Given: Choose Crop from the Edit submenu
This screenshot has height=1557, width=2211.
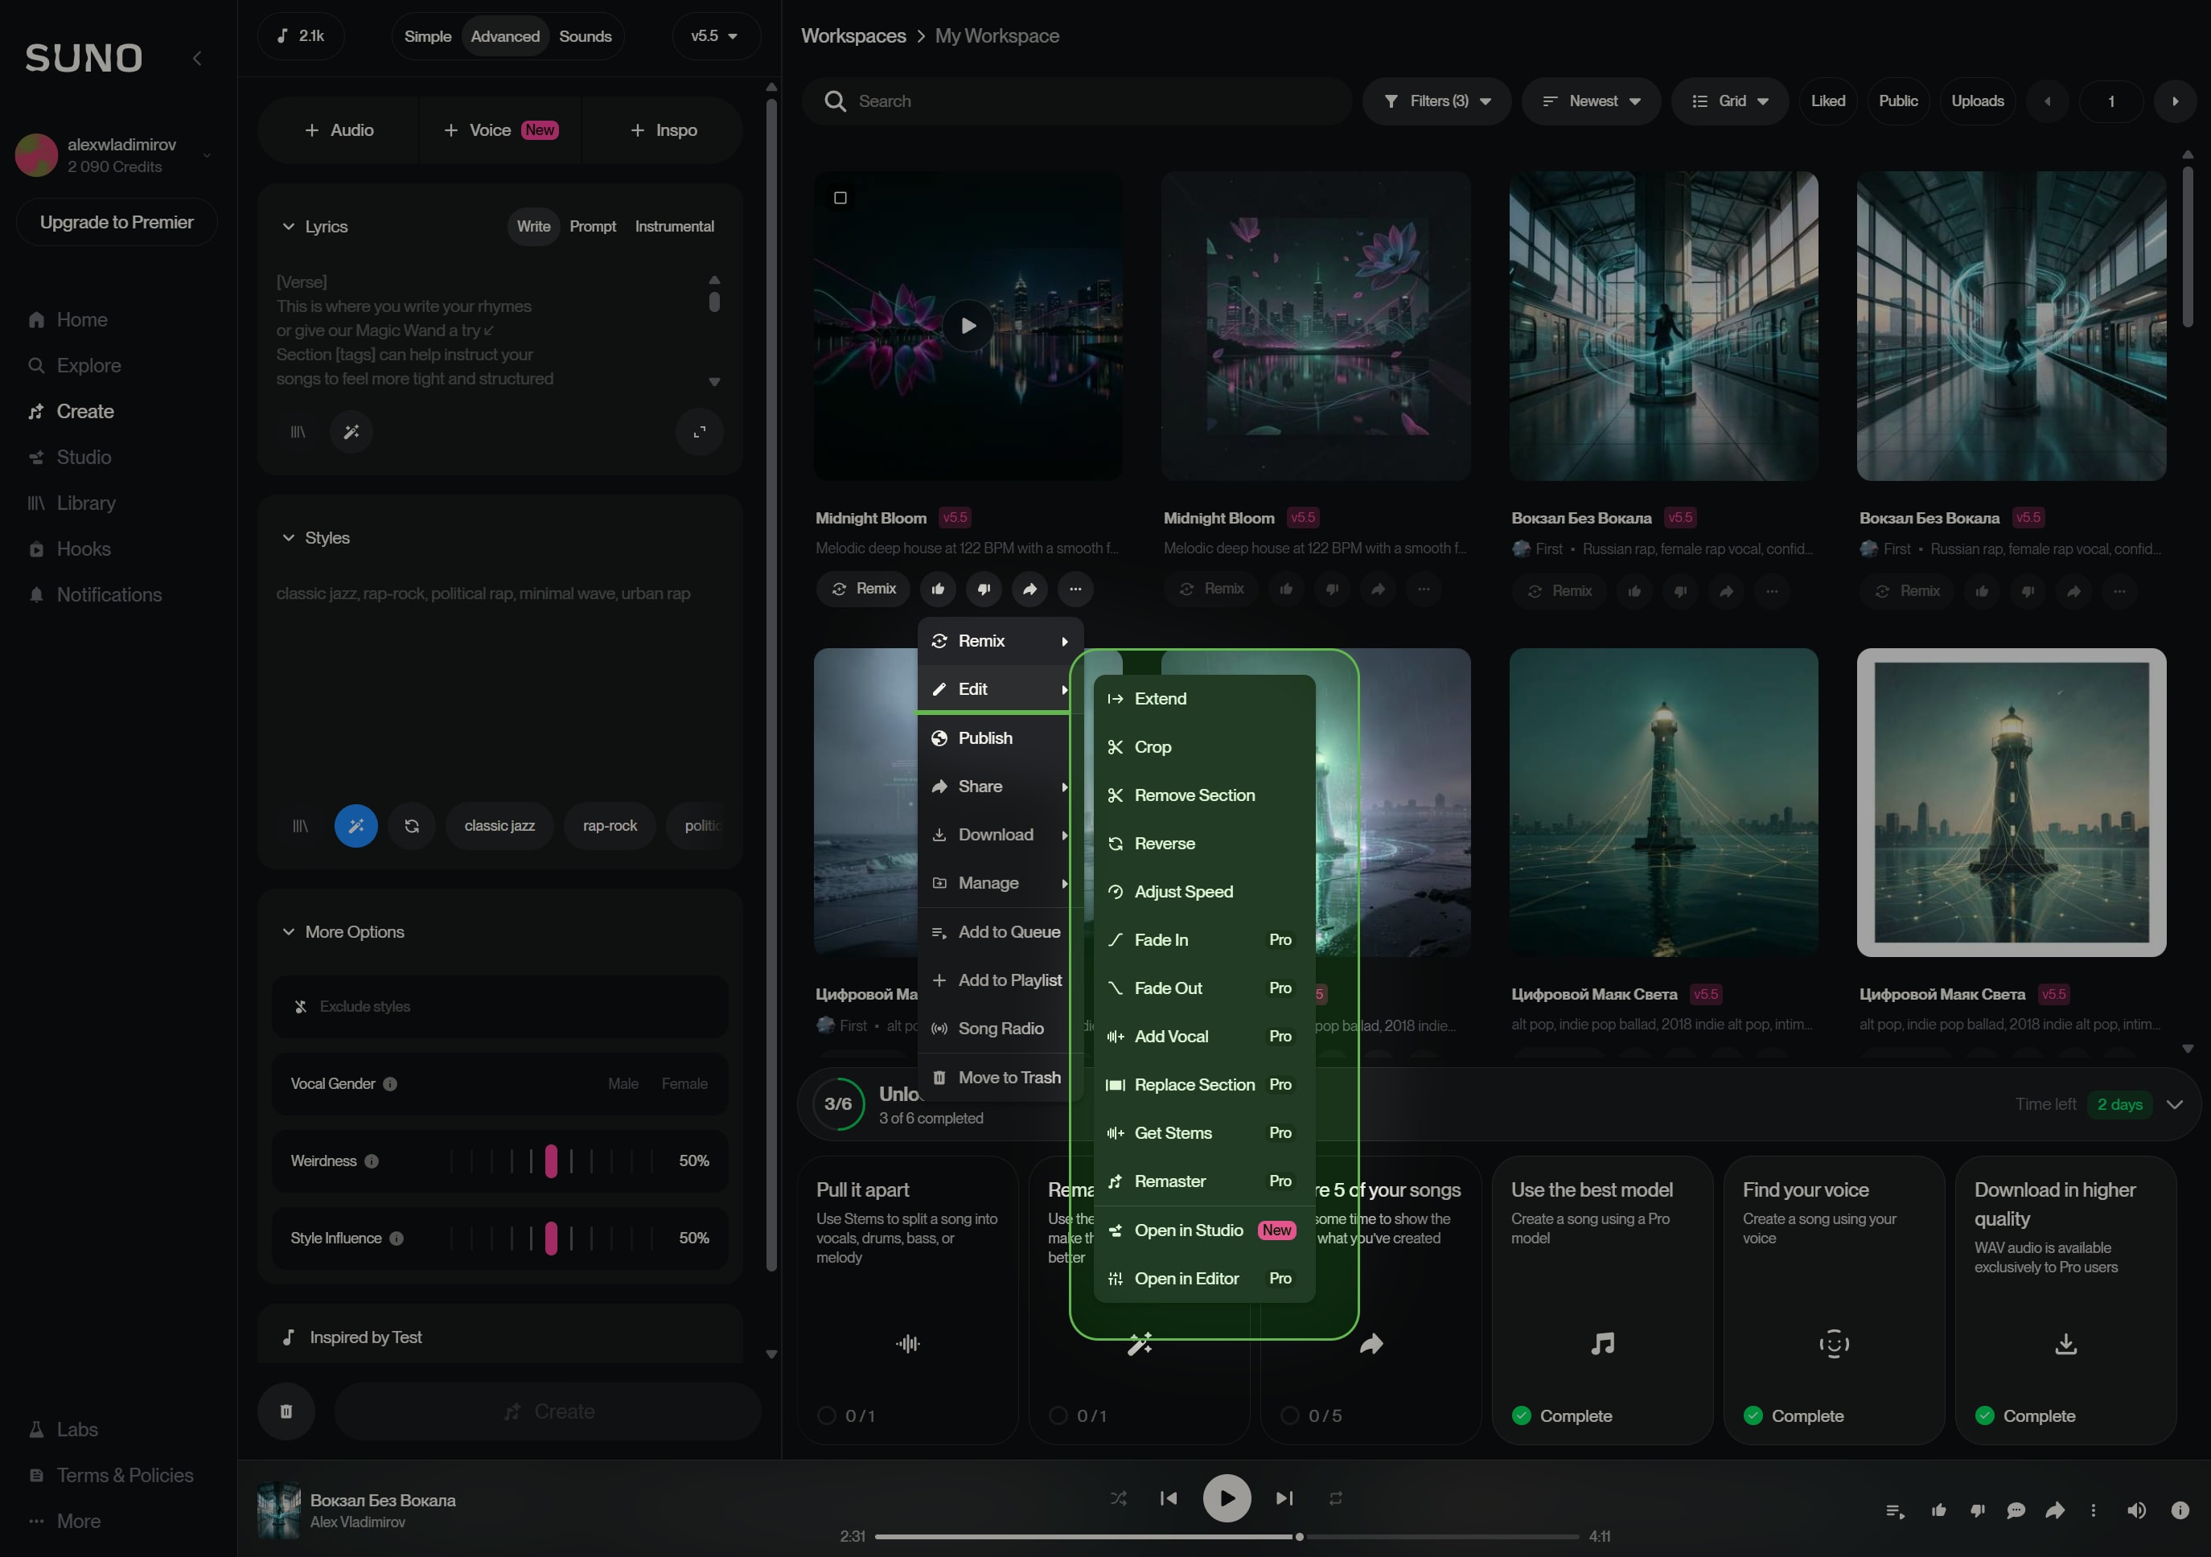Looking at the screenshot, I should coord(1205,747).
